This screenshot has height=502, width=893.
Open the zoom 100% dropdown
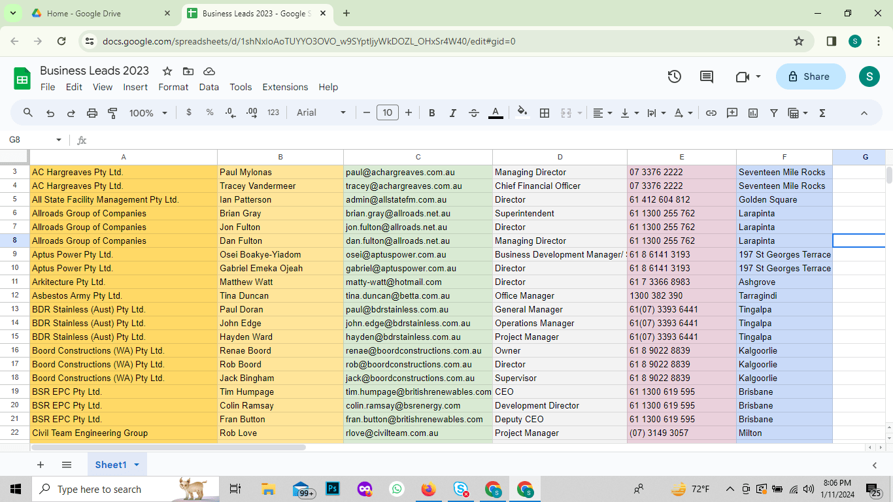[148, 113]
